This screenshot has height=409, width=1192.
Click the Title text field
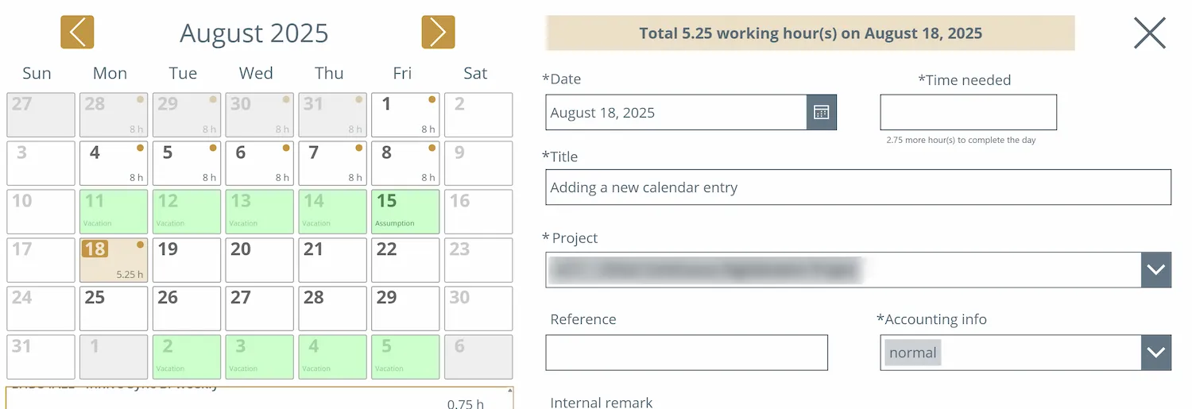click(858, 187)
